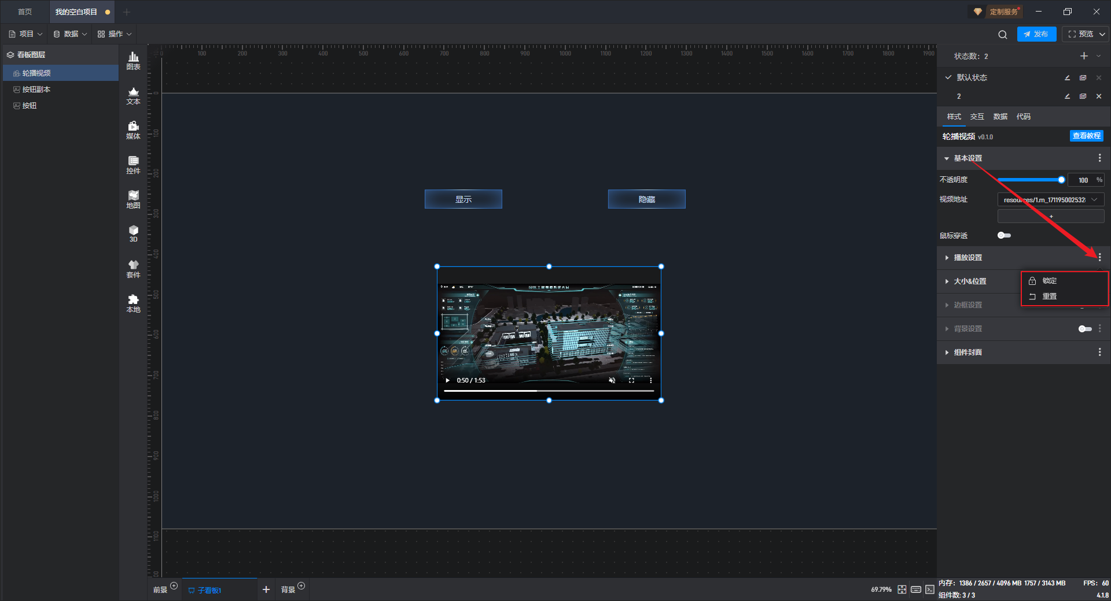Adjust the 不透明度 opacity slider handle

(x=1061, y=180)
